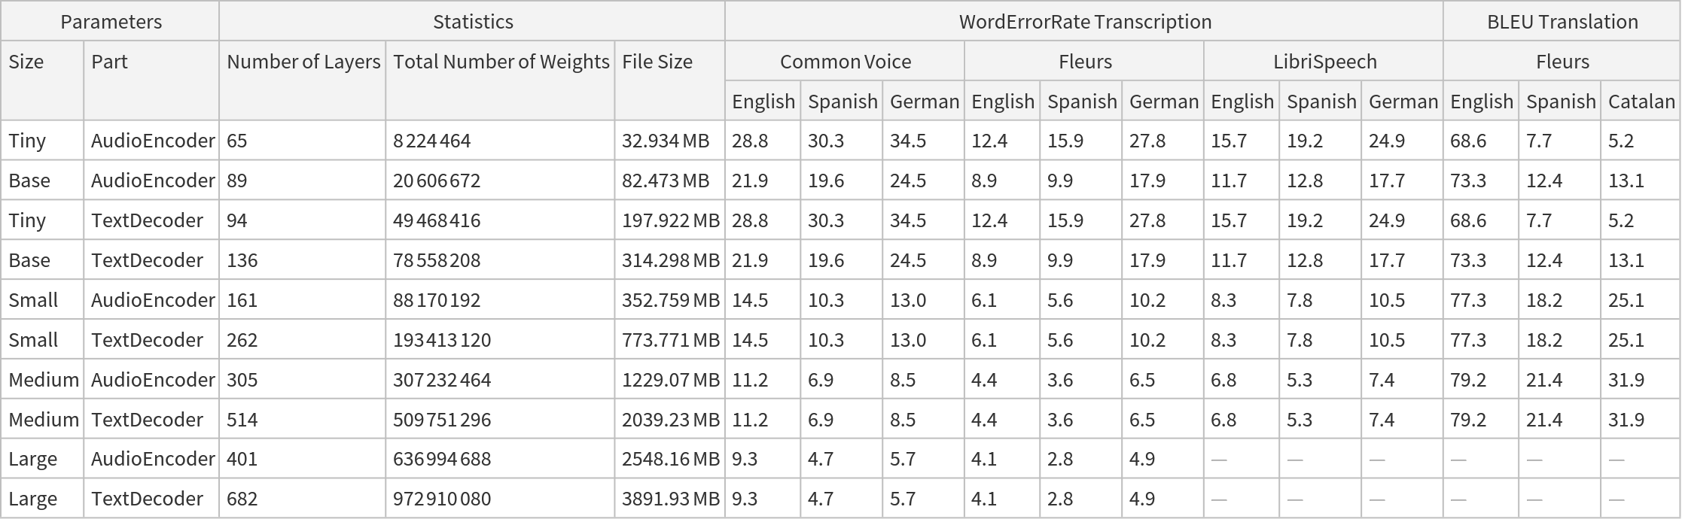Select the LibriSpeech column group header
This screenshot has height=519, width=1682.
1324,62
